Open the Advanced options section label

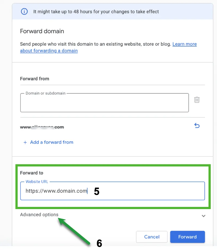[39, 215]
